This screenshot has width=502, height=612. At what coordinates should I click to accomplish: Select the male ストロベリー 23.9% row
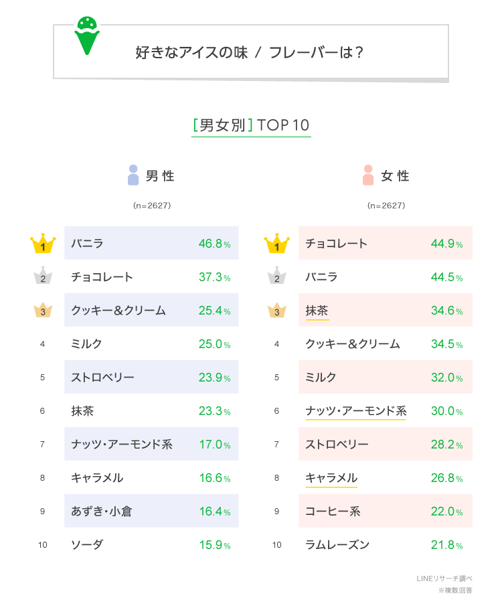coord(151,377)
